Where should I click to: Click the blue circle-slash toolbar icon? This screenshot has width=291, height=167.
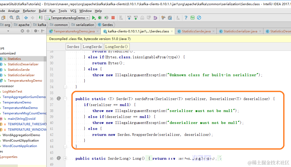tap(199, 18)
